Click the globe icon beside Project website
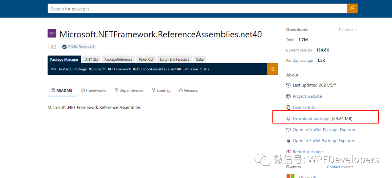 [288, 96]
